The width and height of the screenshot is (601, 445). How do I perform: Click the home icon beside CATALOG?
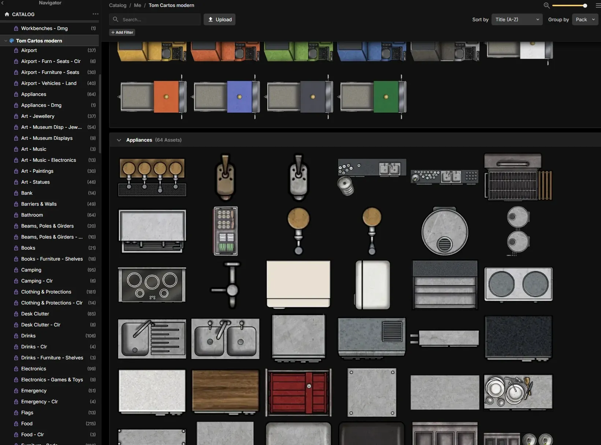click(x=7, y=14)
